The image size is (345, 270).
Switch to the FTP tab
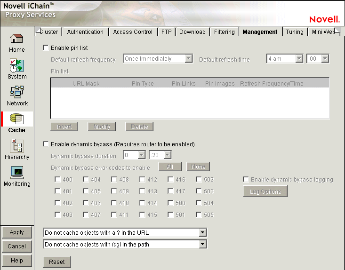(x=166, y=32)
